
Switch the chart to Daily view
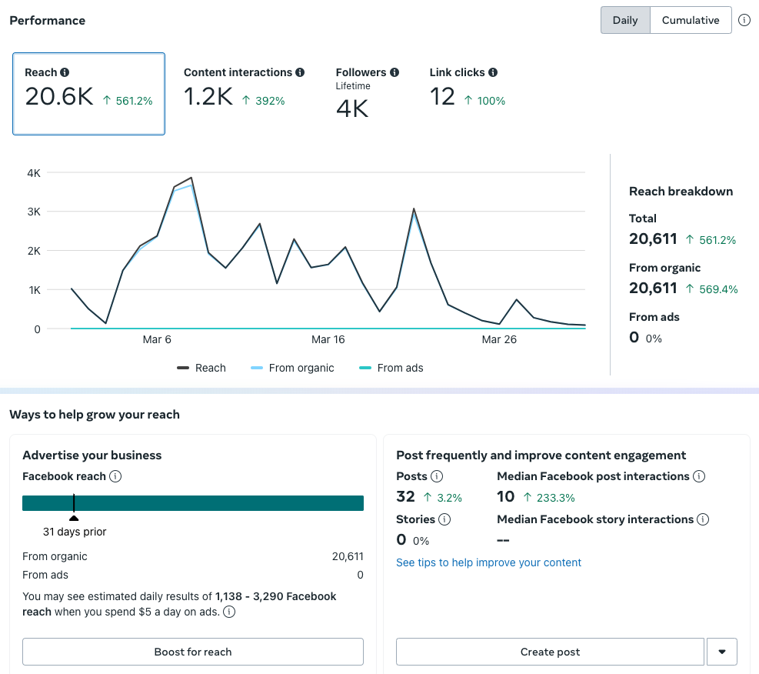[625, 20]
